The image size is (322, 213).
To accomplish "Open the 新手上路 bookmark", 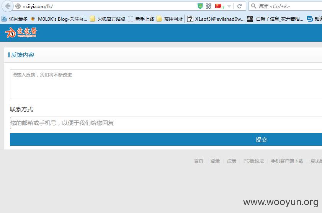I will 141,19.
